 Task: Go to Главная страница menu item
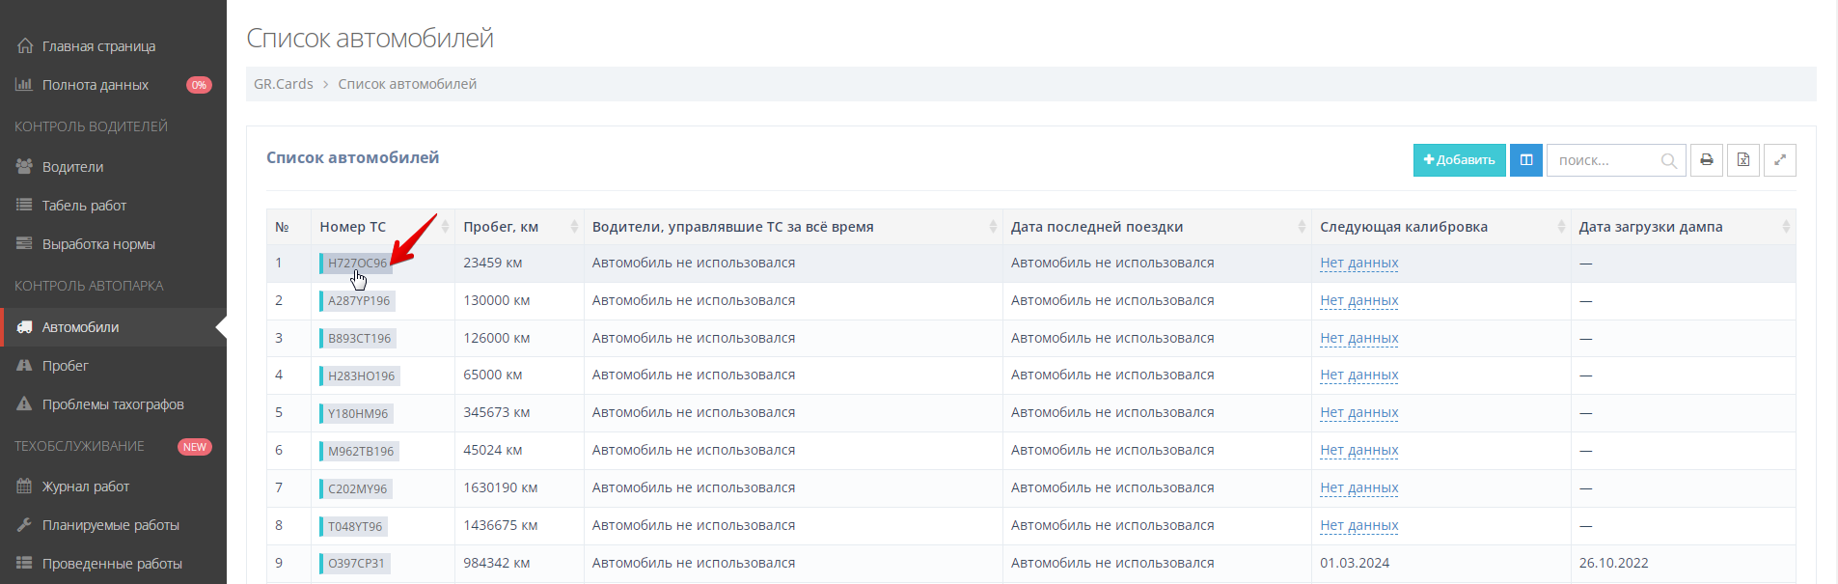(98, 46)
